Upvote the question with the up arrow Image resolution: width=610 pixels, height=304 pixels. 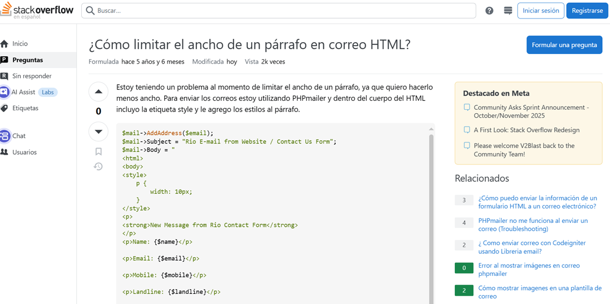[x=98, y=92]
